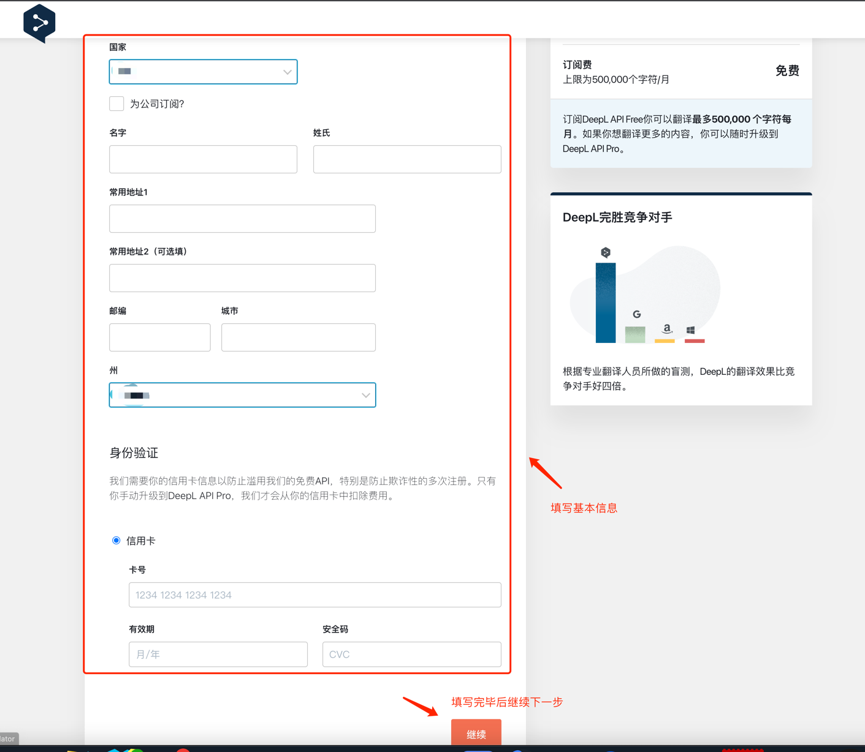
Task: Click the 免费 price label
Action: tap(787, 71)
